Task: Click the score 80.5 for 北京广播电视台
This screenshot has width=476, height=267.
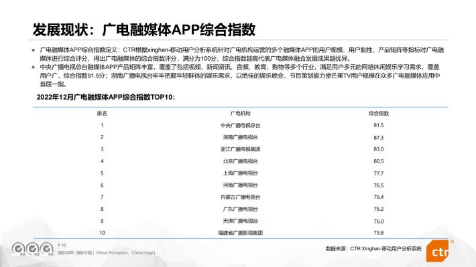Action: (x=379, y=161)
